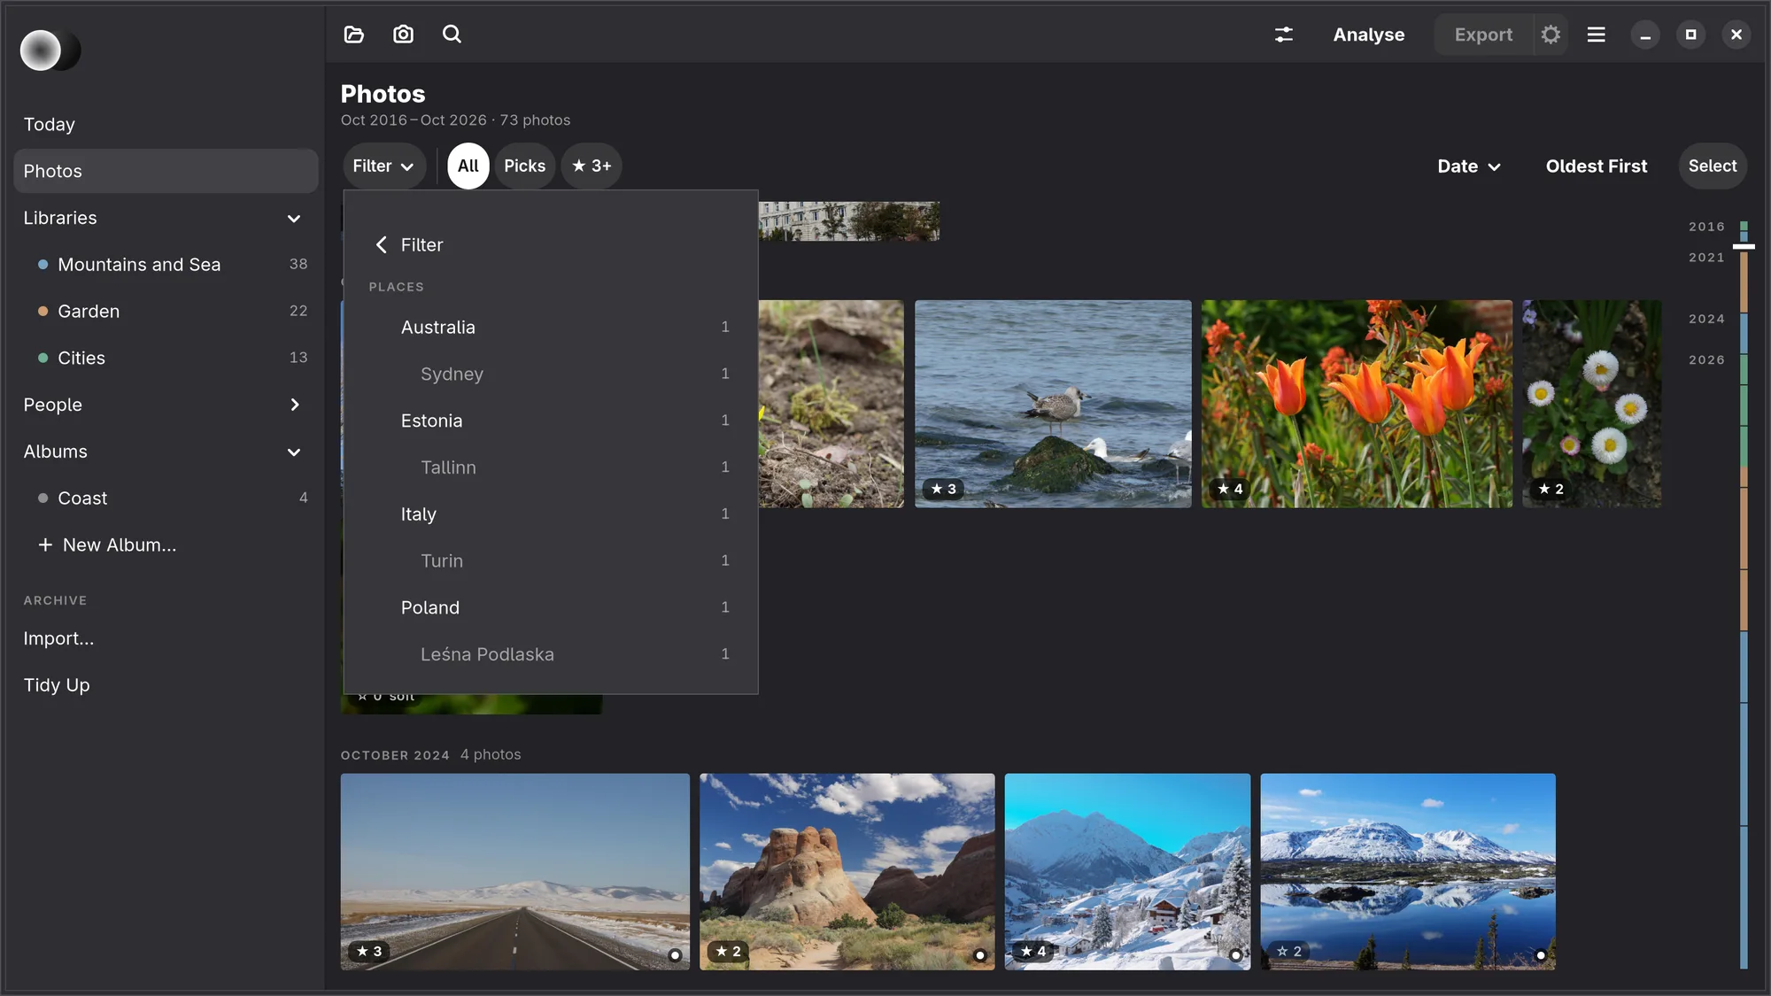Click the plus icon for New Album
The width and height of the screenshot is (1771, 996).
[x=45, y=544]
